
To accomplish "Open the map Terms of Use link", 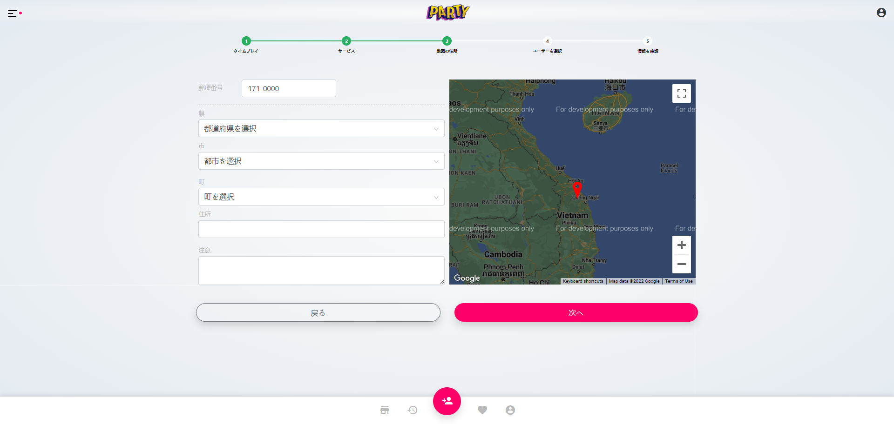I will point(678,281).
